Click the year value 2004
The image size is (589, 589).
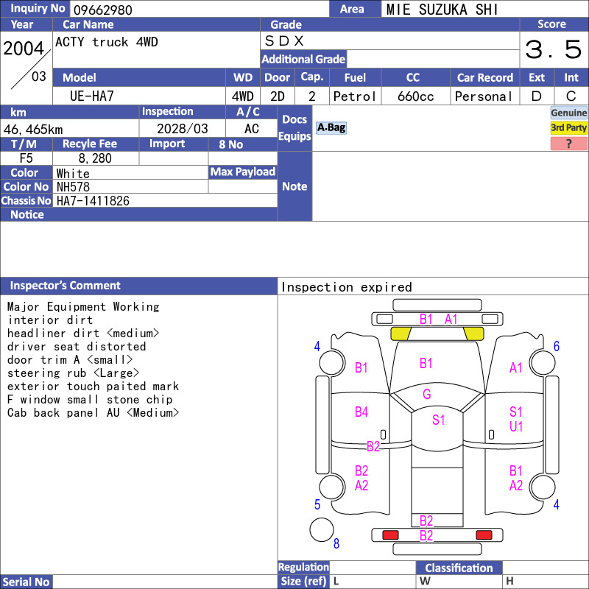click(24, 49)
